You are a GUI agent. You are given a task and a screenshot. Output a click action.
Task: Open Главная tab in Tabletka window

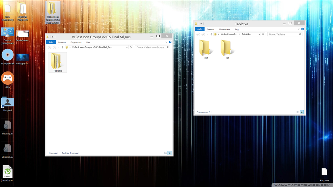tap(211, 29)
